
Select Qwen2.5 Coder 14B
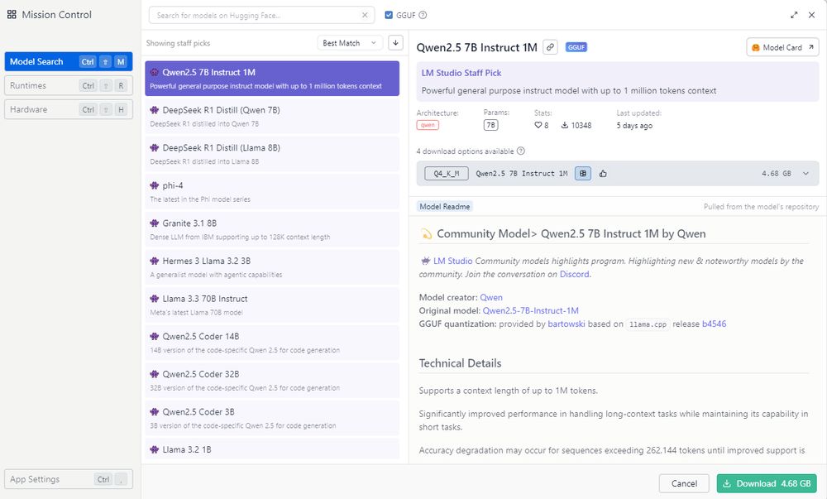(272, 343)
